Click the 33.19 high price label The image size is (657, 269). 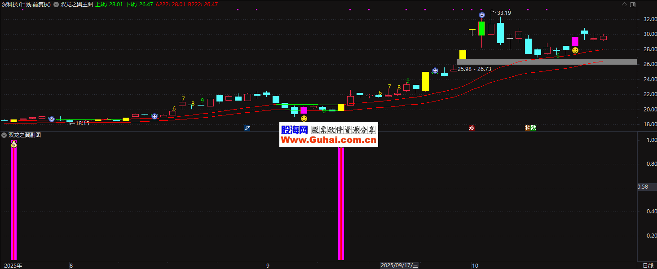pos(504,13)
